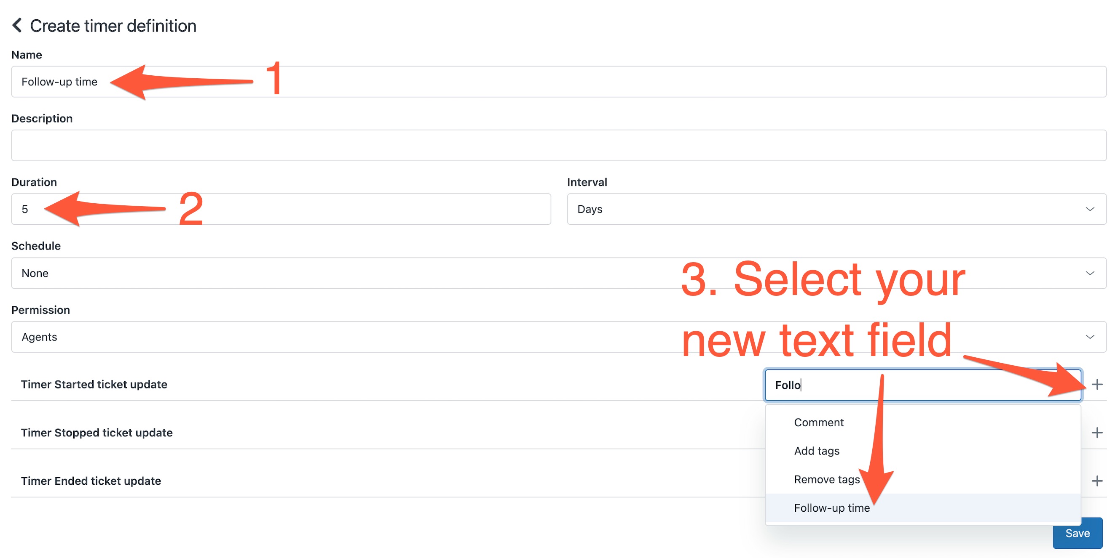Click the search box containing Follo
The image size is (1115, 558).
923,385
